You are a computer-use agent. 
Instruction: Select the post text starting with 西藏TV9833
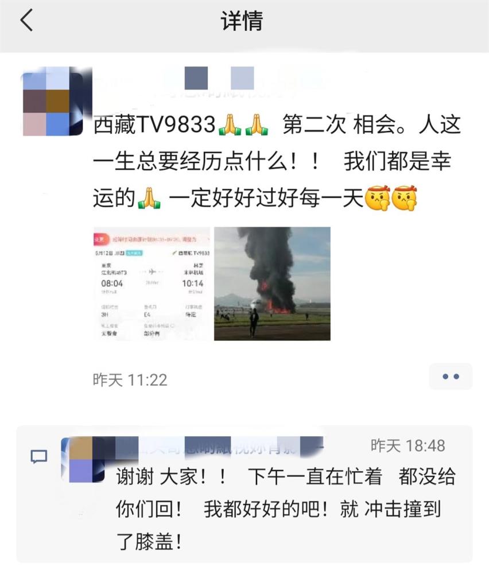point(277,161)
